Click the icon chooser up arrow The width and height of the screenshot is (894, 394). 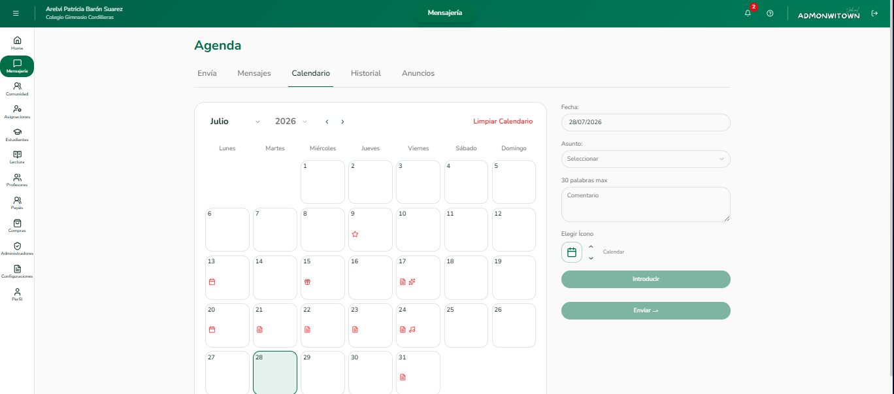coord(591,247)
